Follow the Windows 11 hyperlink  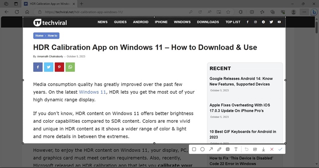[x=93, y=92]
